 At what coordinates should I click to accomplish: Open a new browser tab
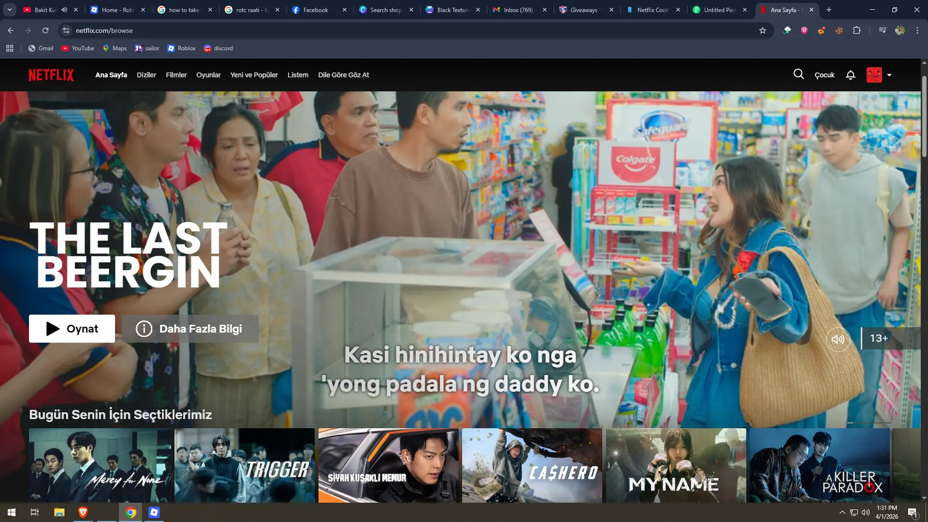pos(829,10)
